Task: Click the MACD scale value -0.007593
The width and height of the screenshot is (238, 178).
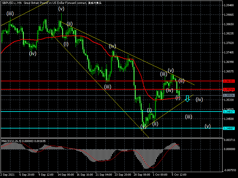Action: tap(230, 170)
